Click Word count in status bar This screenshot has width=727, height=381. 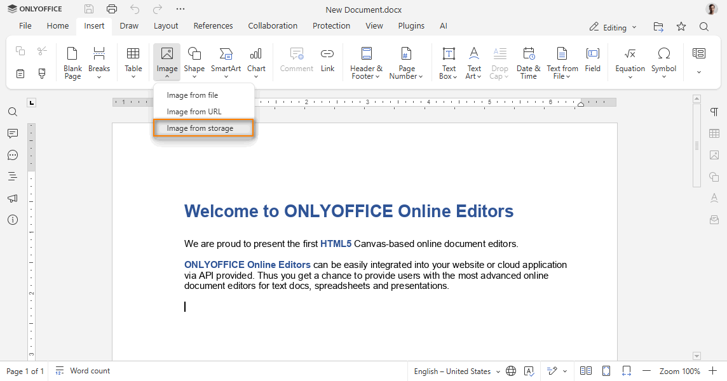coord(83,371)
